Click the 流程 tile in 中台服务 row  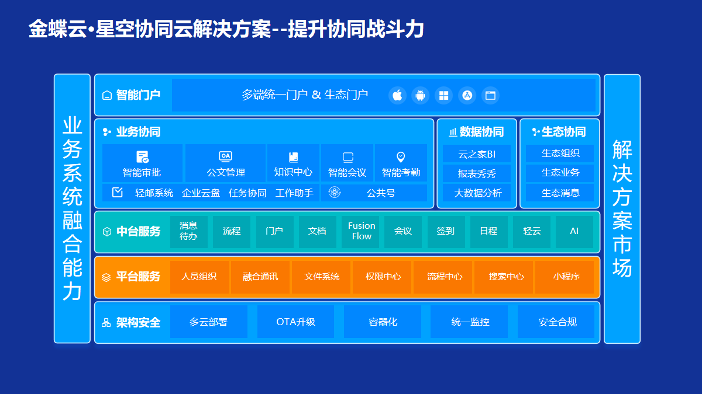232,232
